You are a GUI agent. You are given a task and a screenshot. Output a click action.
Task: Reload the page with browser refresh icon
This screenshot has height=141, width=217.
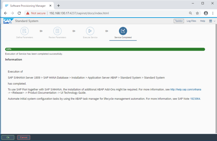pos(19,13)
